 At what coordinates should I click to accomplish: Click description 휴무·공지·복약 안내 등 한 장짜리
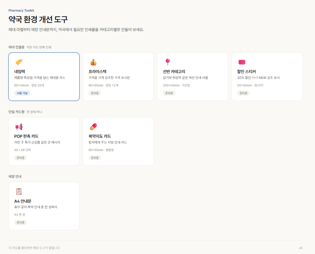[x=36, y=207]
